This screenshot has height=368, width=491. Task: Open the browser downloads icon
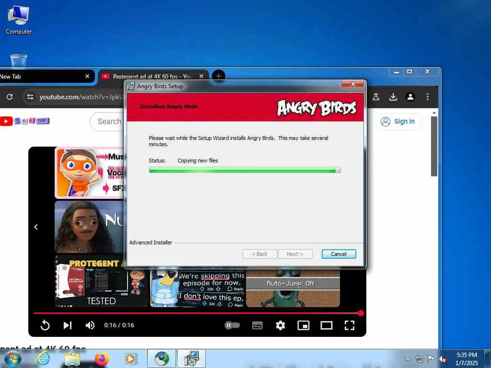[x=393, y=97]
